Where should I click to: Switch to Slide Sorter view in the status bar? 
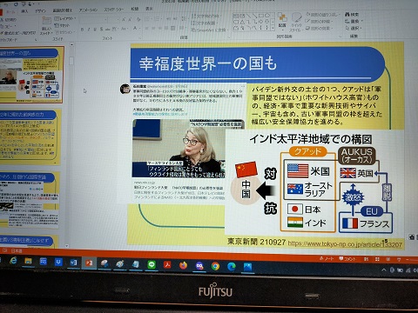click(x=377, y=259)
